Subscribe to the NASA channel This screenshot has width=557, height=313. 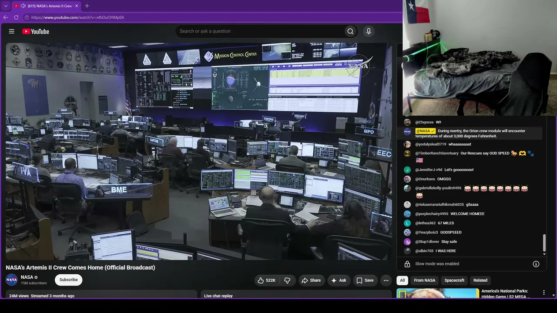(x=68, y=280)
